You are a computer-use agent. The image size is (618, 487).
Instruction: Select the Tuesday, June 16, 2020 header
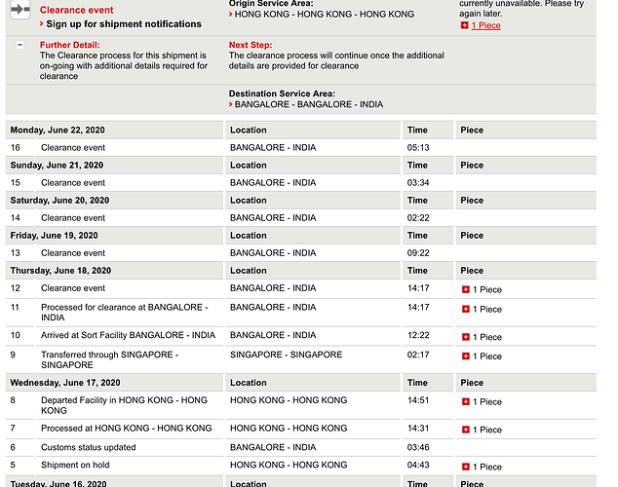pos(58,483)
